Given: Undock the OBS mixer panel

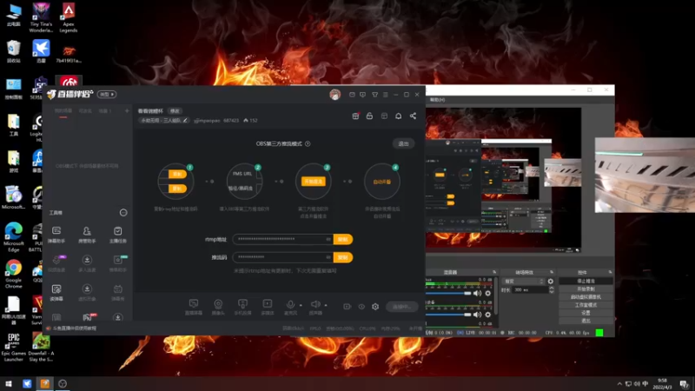Looking at the screenshot, I should tap(493, 272).
